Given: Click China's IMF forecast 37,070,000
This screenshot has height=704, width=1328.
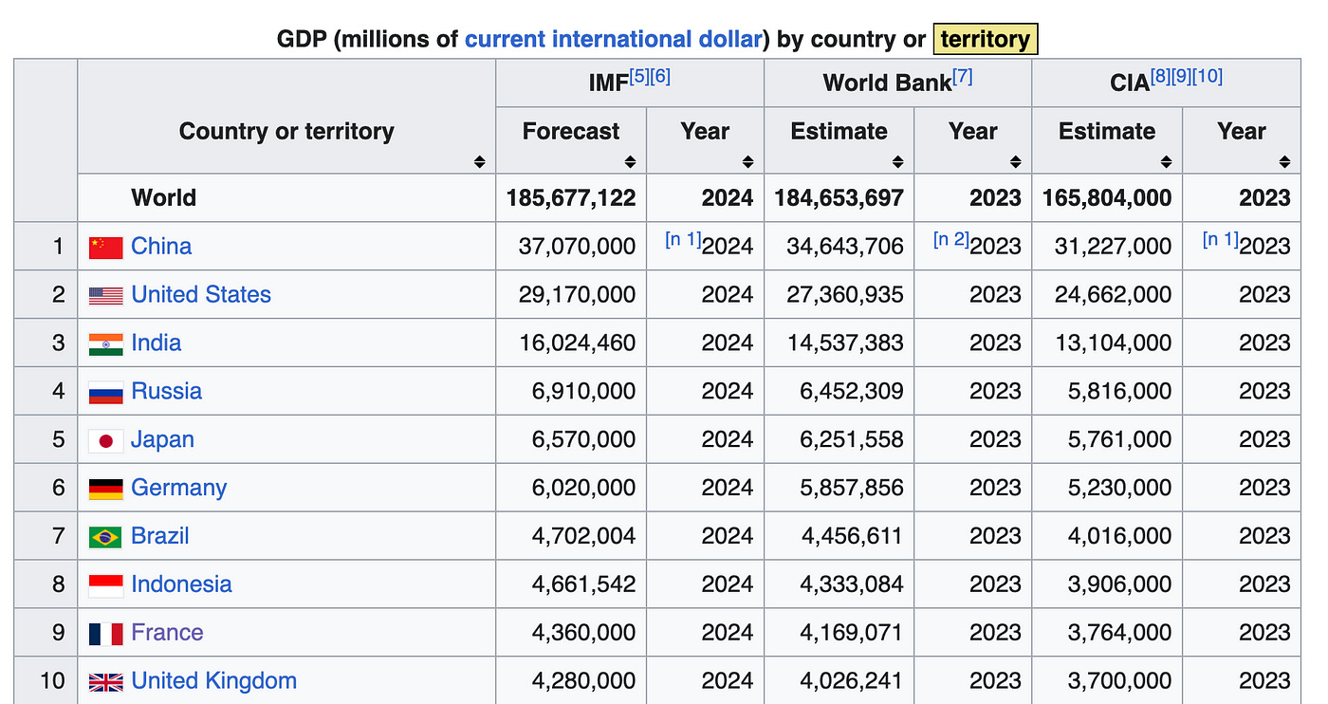Looking at the screenshot, I should [577, 247].
